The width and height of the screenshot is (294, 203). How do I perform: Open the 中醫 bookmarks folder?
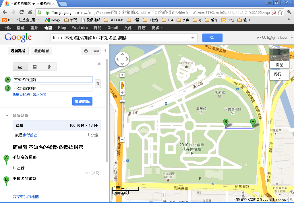(133, 20)
